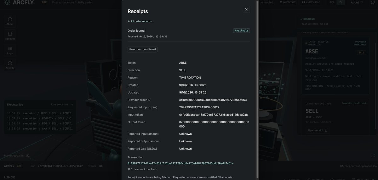The height and width of the screenshot is (180, 378).
Task: Select the ARC tab in header
Action: [44, 2]
